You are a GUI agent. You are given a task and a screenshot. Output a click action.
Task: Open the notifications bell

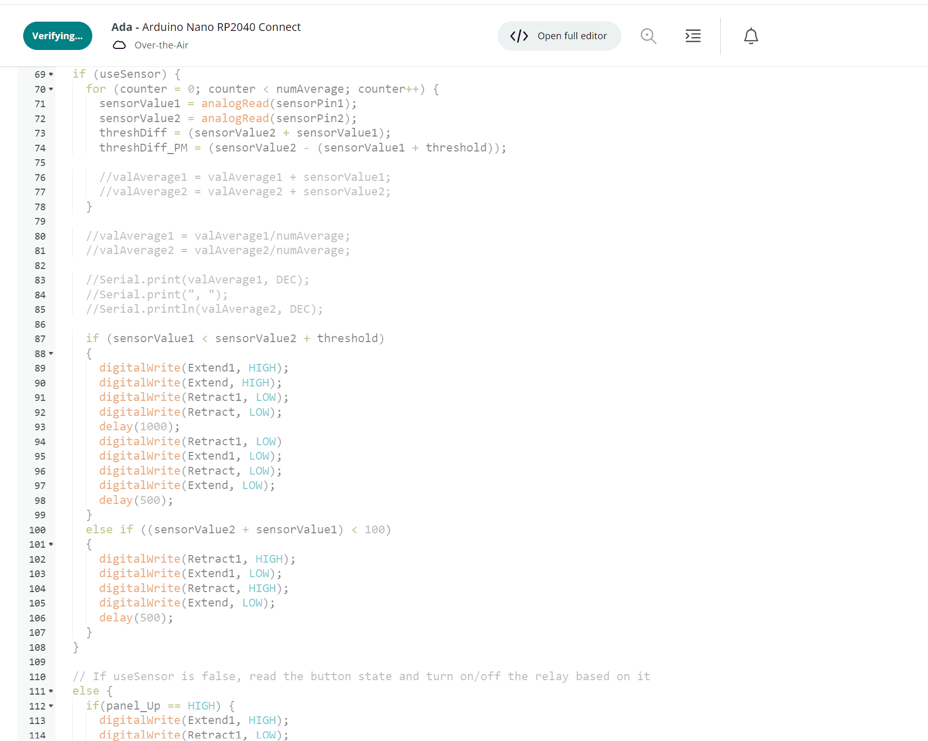[751, 36]
